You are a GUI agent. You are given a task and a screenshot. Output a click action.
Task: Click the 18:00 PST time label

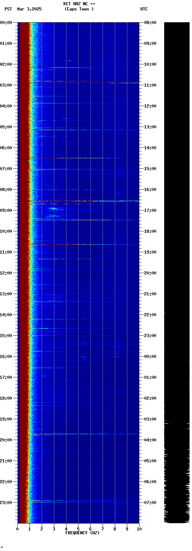point(6,398)
